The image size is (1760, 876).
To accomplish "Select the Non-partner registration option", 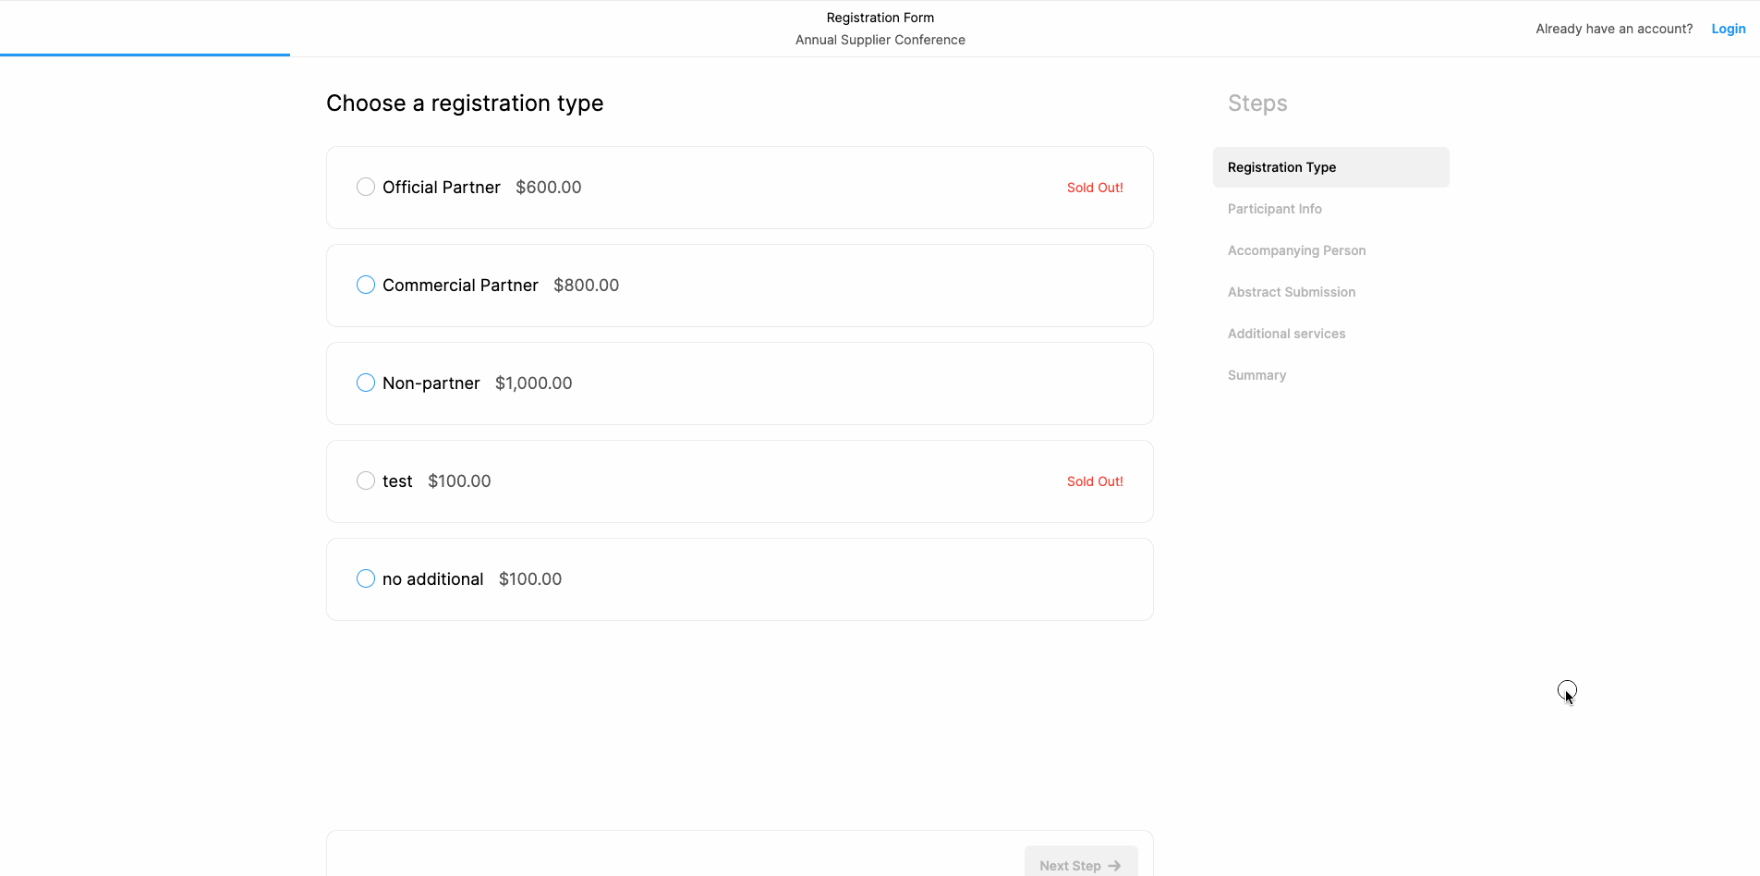I will pyautogui.click(x=365, y=383).
